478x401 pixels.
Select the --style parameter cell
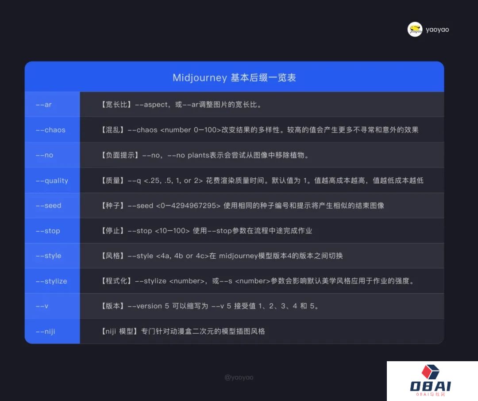pos(52,256)
